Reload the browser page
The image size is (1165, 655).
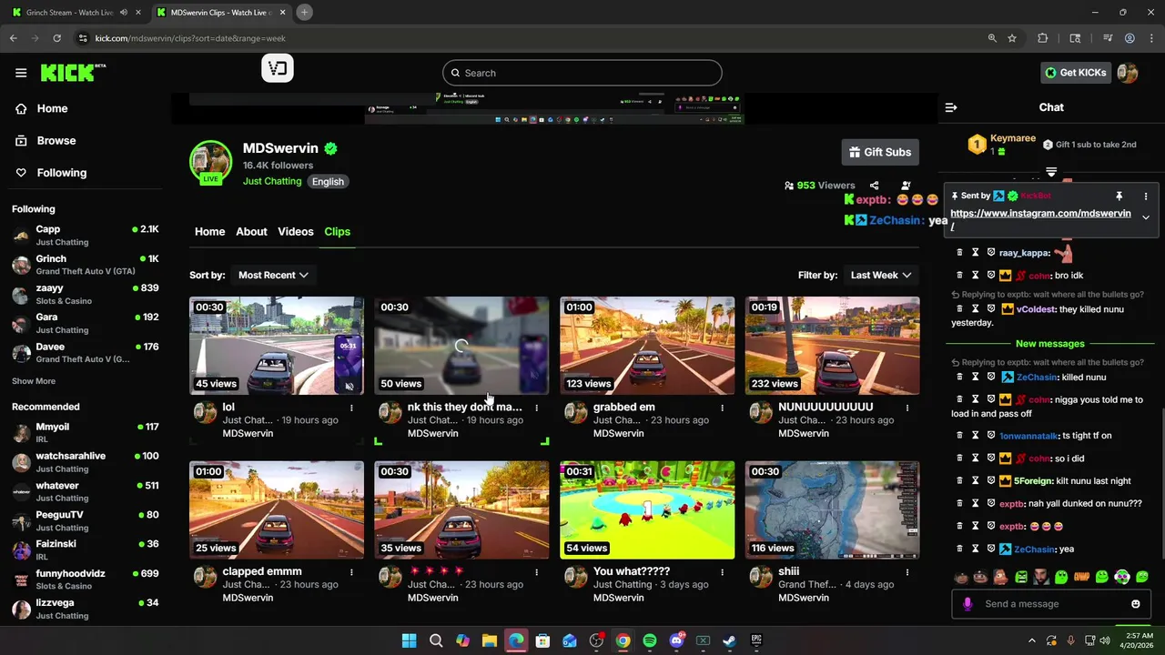tap(56, 38)
